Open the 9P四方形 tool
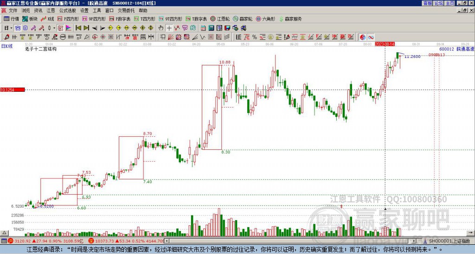Screen dimensions: 475x254 coord(94,19)
